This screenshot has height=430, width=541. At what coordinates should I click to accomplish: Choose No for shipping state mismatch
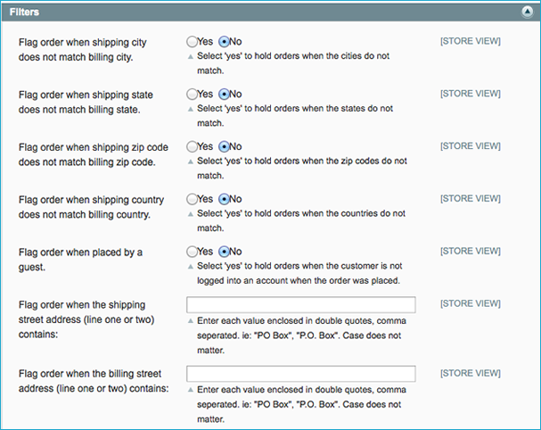point(224,95)
